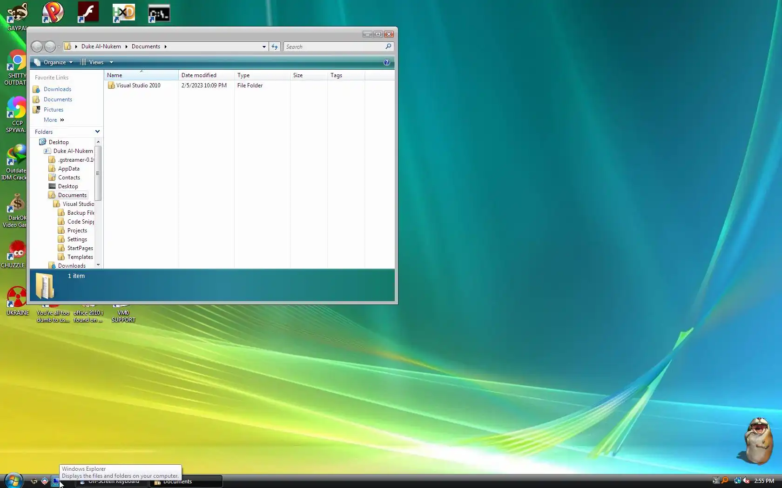Click the network tray icon
Viewport: 782px width, 488px height.
pos(737,481)
